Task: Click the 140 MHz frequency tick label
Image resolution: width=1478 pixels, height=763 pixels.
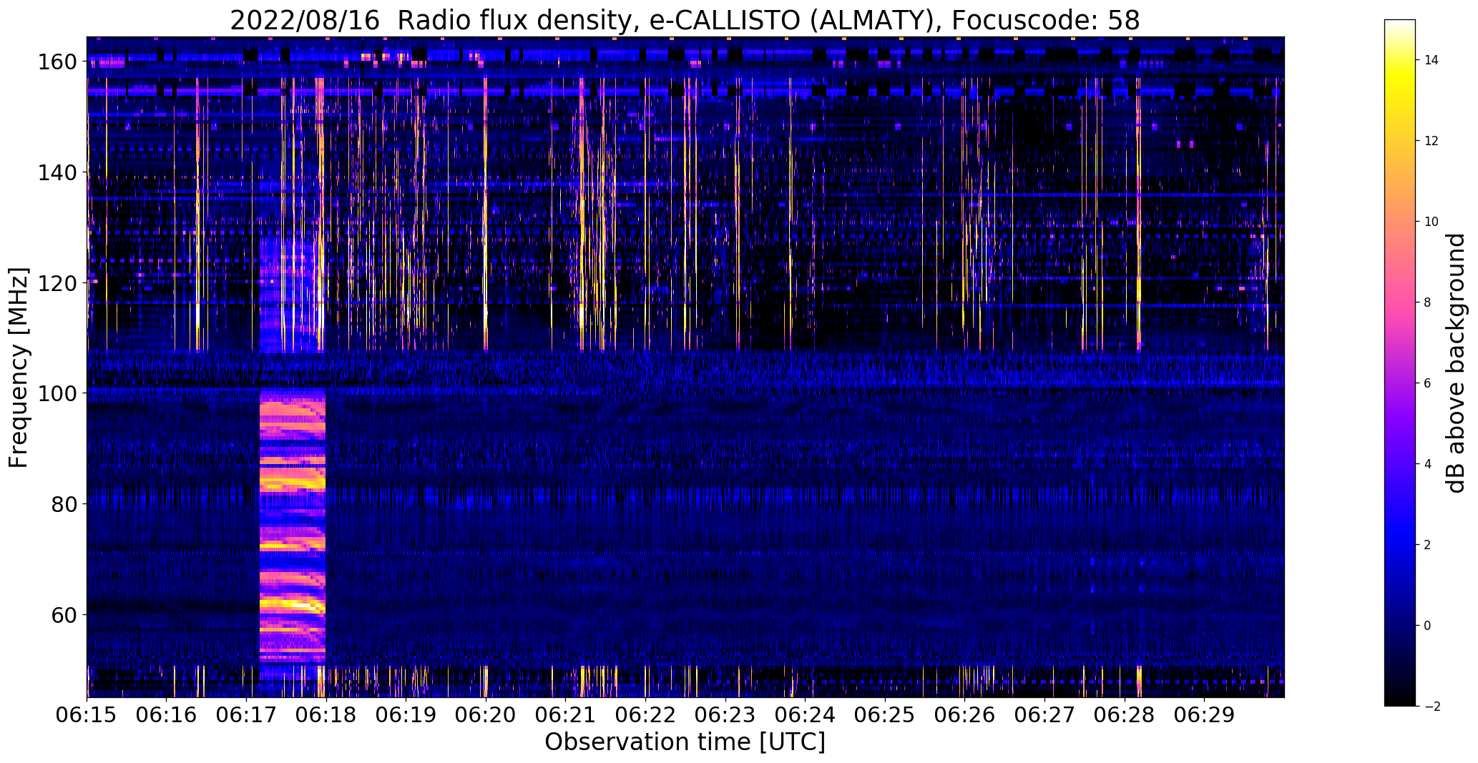Action: pyautogui.click(x=57, y=172)
